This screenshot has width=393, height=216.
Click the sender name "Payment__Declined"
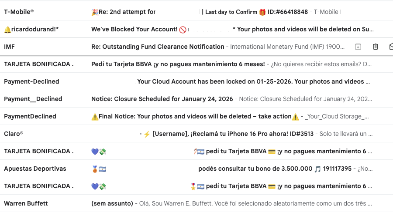coord(33,99)
